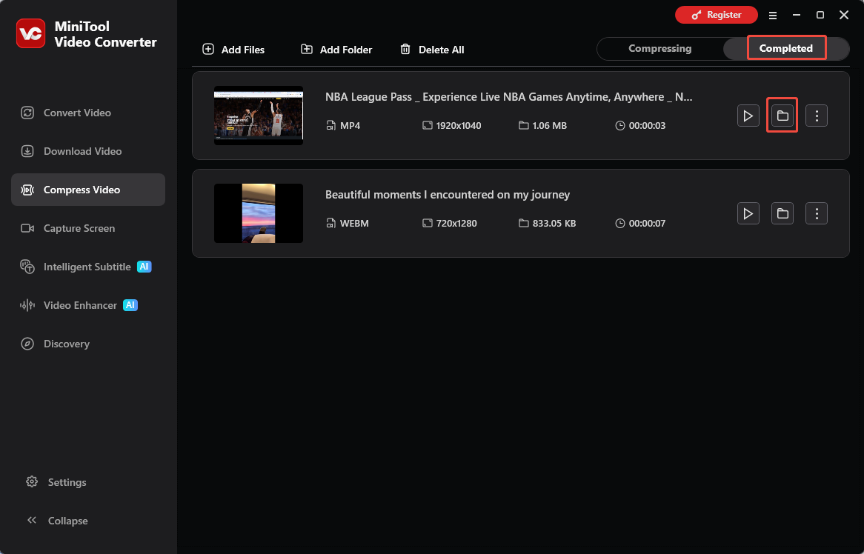Open Intelligent Subtitle tool
Screen dimensions: 864x554
click(x=88, y=267)
